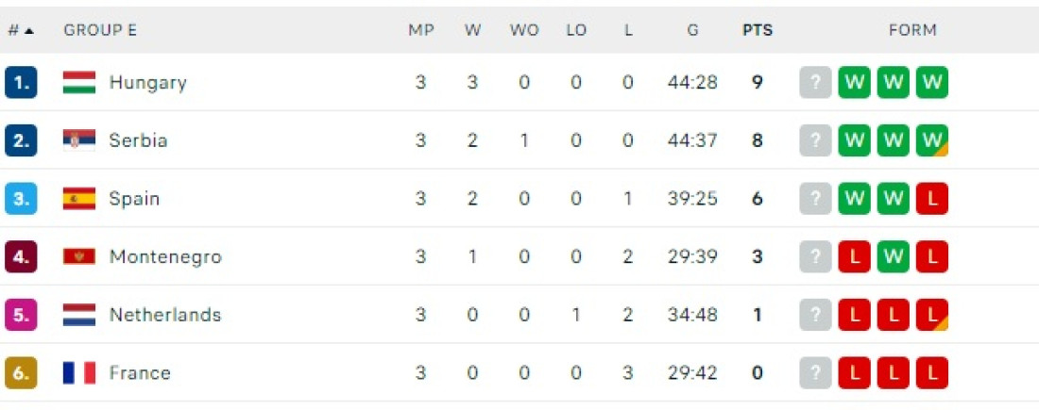Click the MP column header

pyautogui.click(x=420, y=30)
